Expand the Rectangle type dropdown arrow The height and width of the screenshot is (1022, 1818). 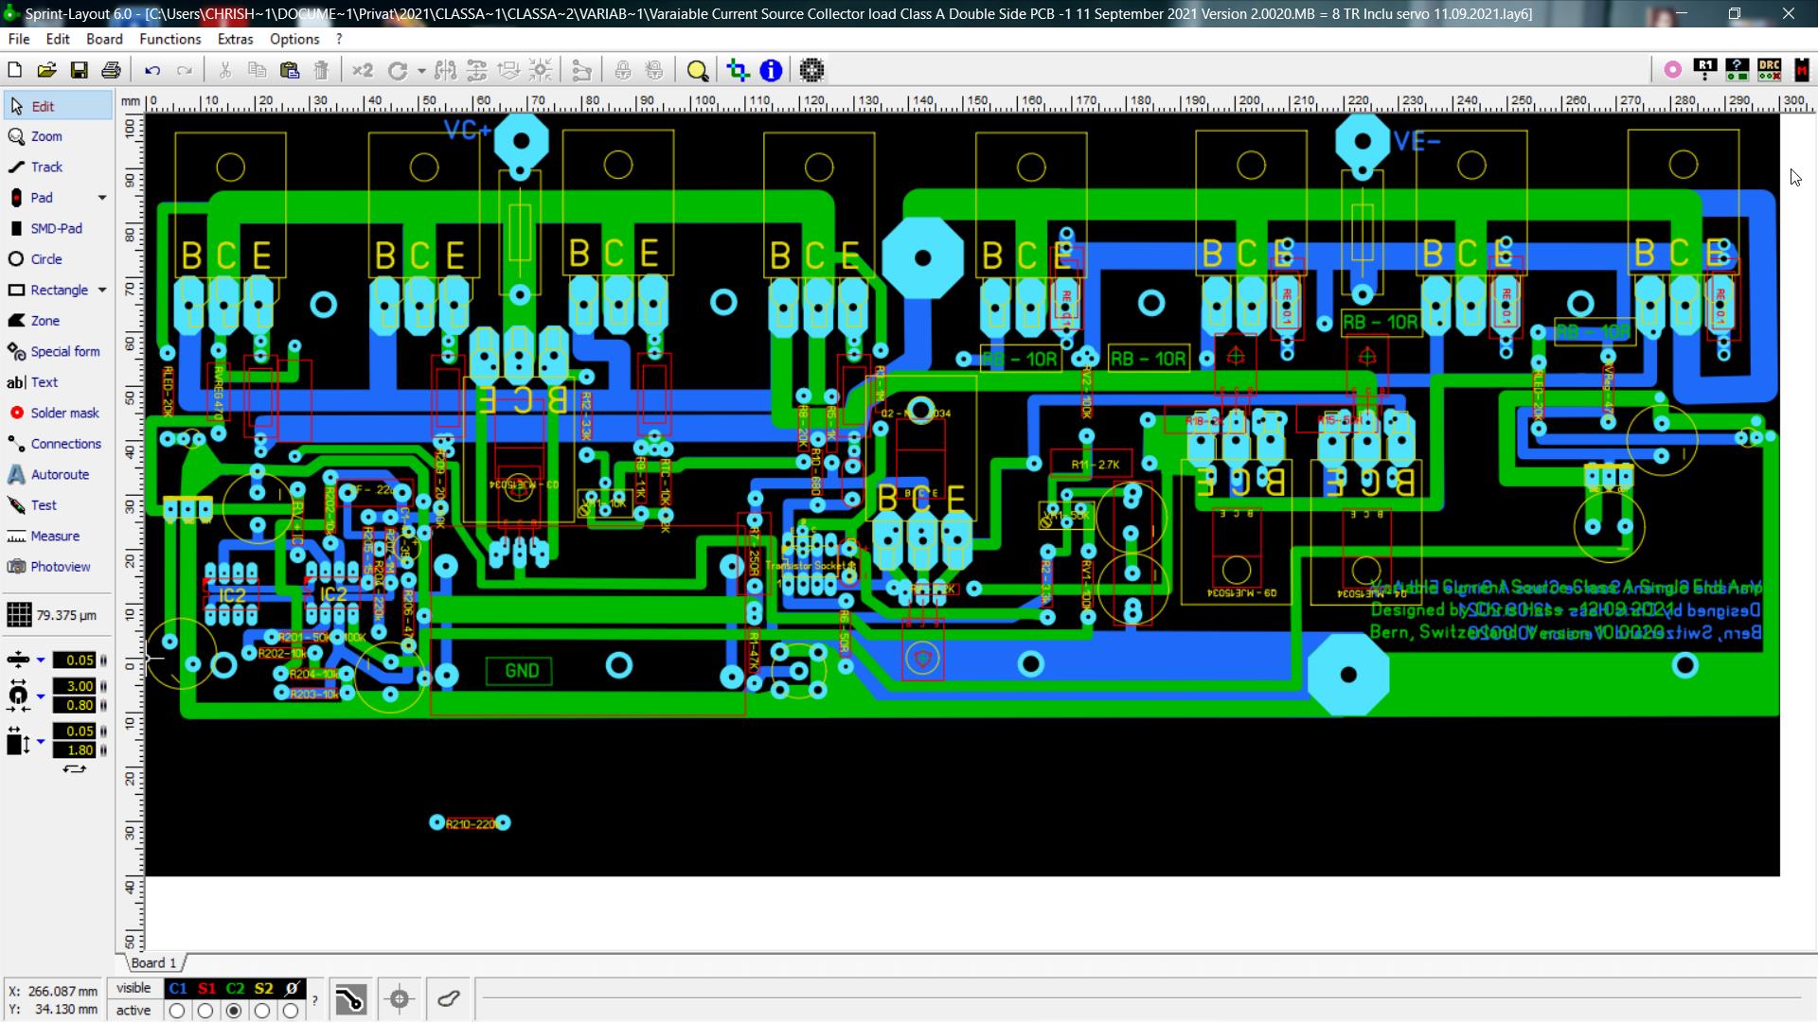point(102,291)
